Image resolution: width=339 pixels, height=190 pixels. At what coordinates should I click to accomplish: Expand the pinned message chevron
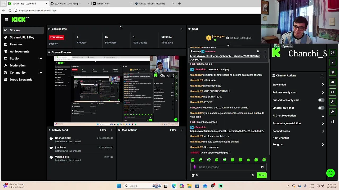pyautogui.click(x=265, y=57)
